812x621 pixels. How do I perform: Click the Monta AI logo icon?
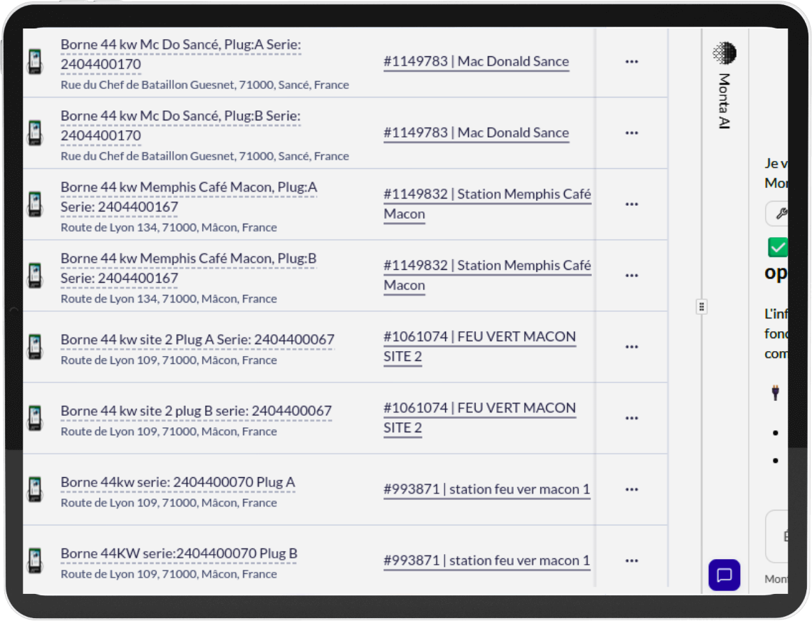tap(724, 53)
